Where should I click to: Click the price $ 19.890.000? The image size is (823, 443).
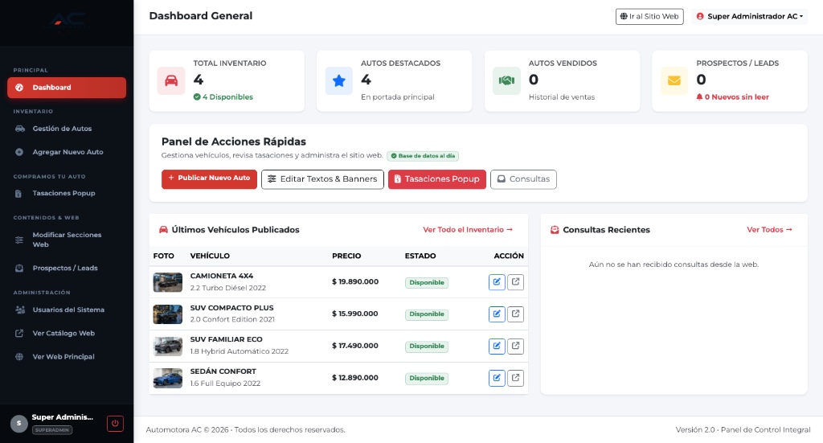355,282
